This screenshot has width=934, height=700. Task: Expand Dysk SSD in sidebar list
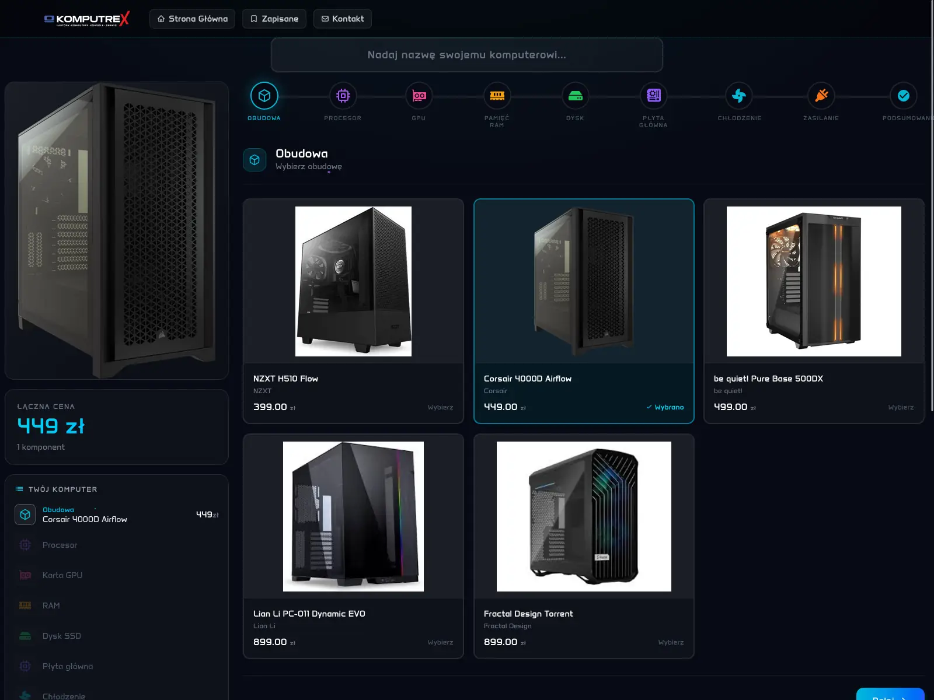60,636
